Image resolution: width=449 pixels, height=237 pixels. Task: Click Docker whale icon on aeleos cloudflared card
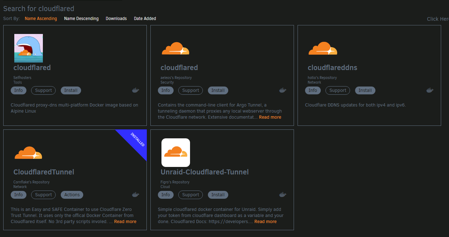(283, 90)
